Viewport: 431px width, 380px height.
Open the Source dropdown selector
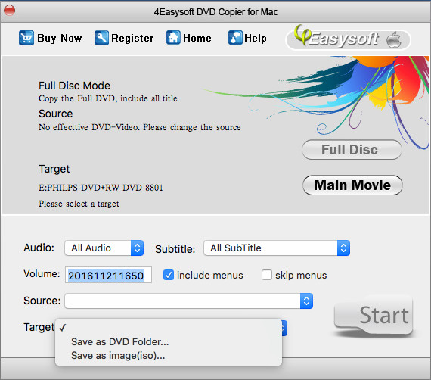[189, 301]
